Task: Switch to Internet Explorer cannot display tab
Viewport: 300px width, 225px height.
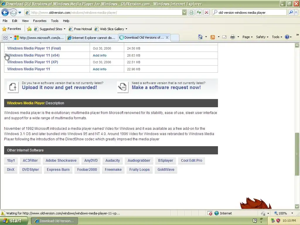Action: click(x=92, y=38)
